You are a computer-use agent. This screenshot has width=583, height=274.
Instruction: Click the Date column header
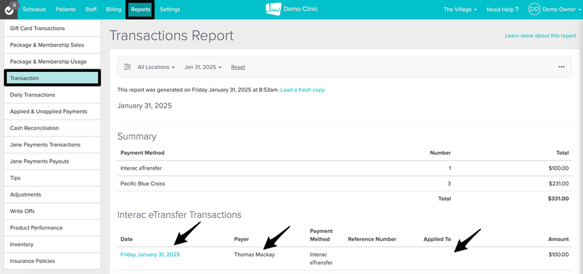[126, 239]
